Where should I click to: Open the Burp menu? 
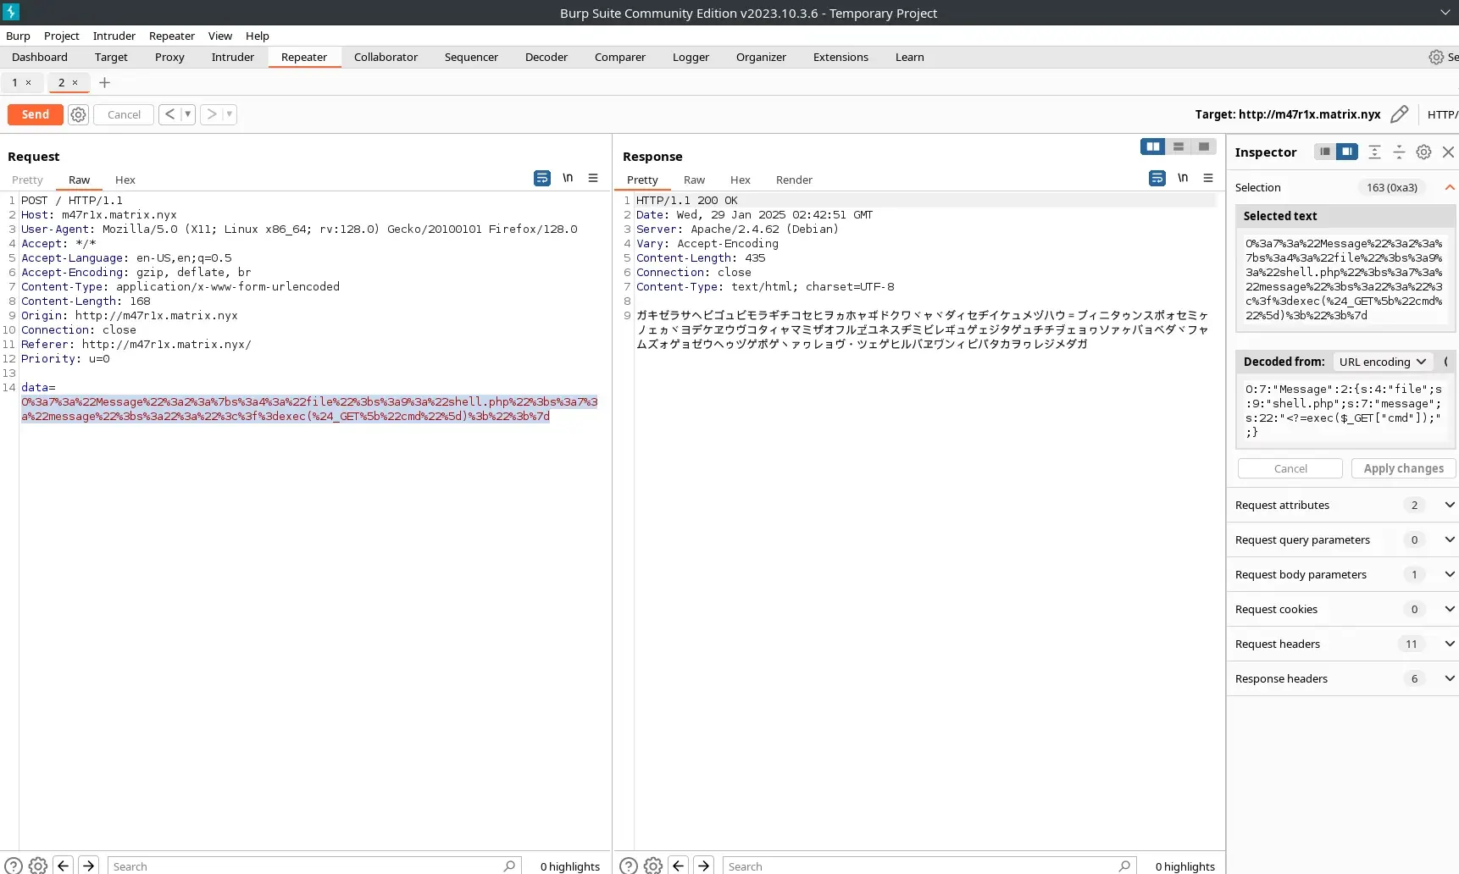pos(18,36)
